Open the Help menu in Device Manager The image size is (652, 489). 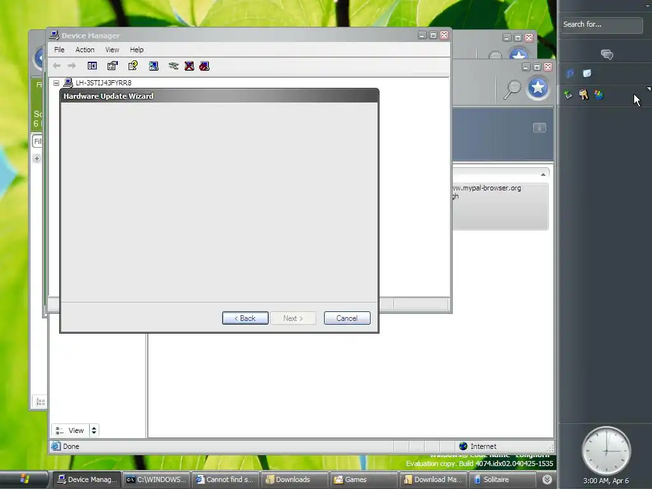(x=136, y=50)
